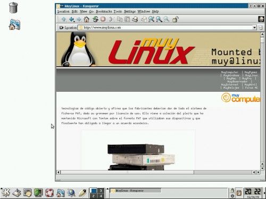Switch to virtual desktop 3 in pager

[x=101, y=191]
